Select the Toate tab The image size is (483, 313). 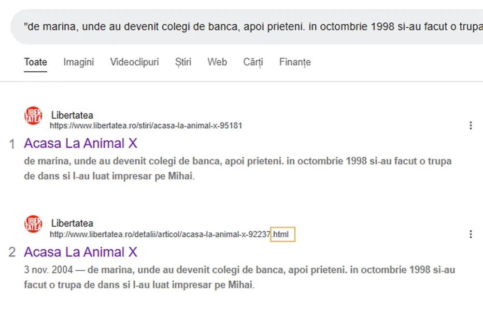(x=36, y=62)
